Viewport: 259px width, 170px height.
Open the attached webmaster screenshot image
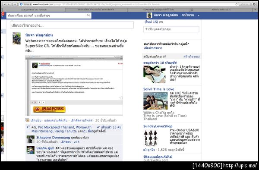pos(74,86)
